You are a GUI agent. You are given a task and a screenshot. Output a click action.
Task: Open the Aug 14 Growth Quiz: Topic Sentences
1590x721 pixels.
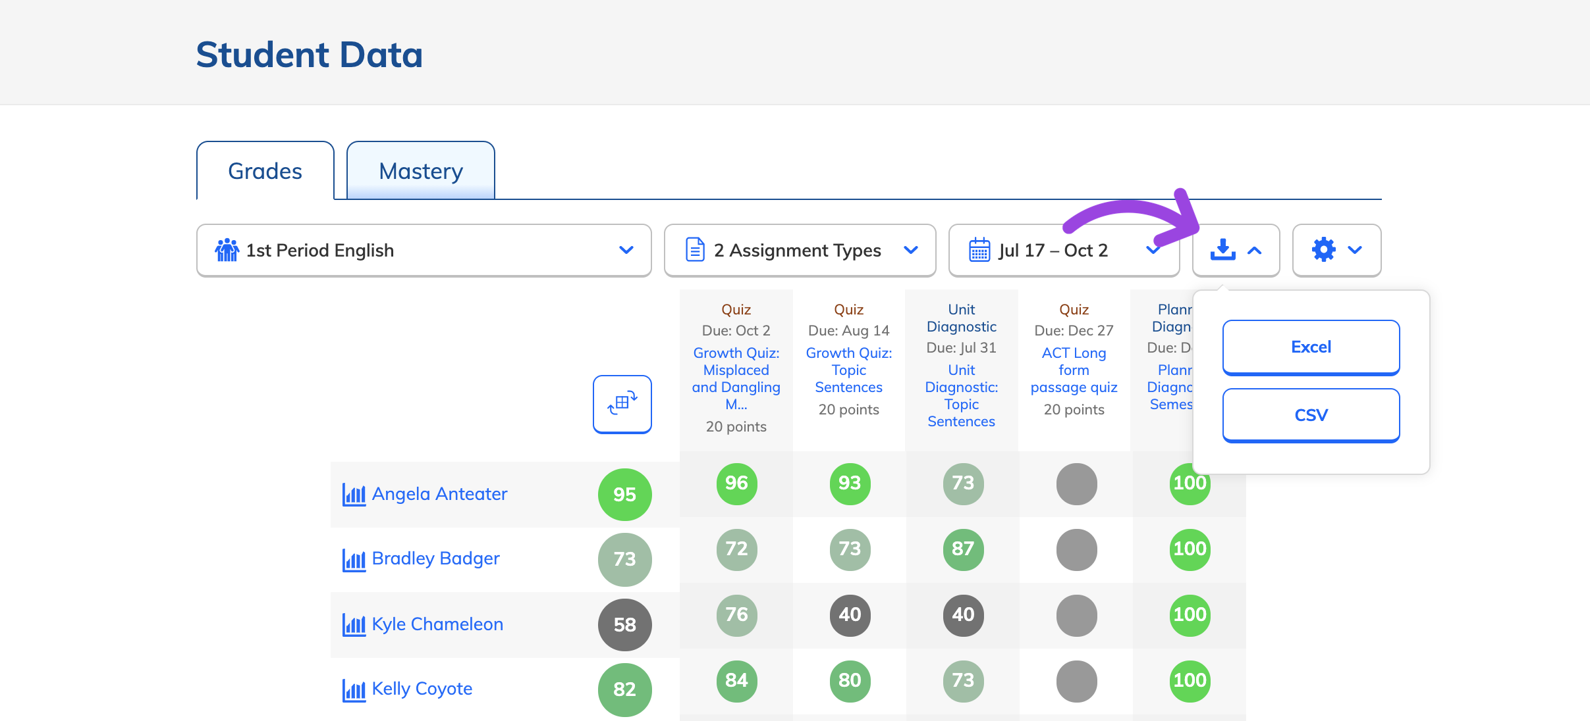(849, 370)
